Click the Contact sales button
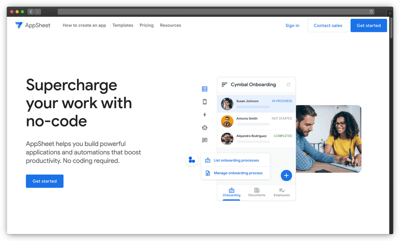Image resolution: width=400 pixels, height=241 pixels. (x=328, y=25)
